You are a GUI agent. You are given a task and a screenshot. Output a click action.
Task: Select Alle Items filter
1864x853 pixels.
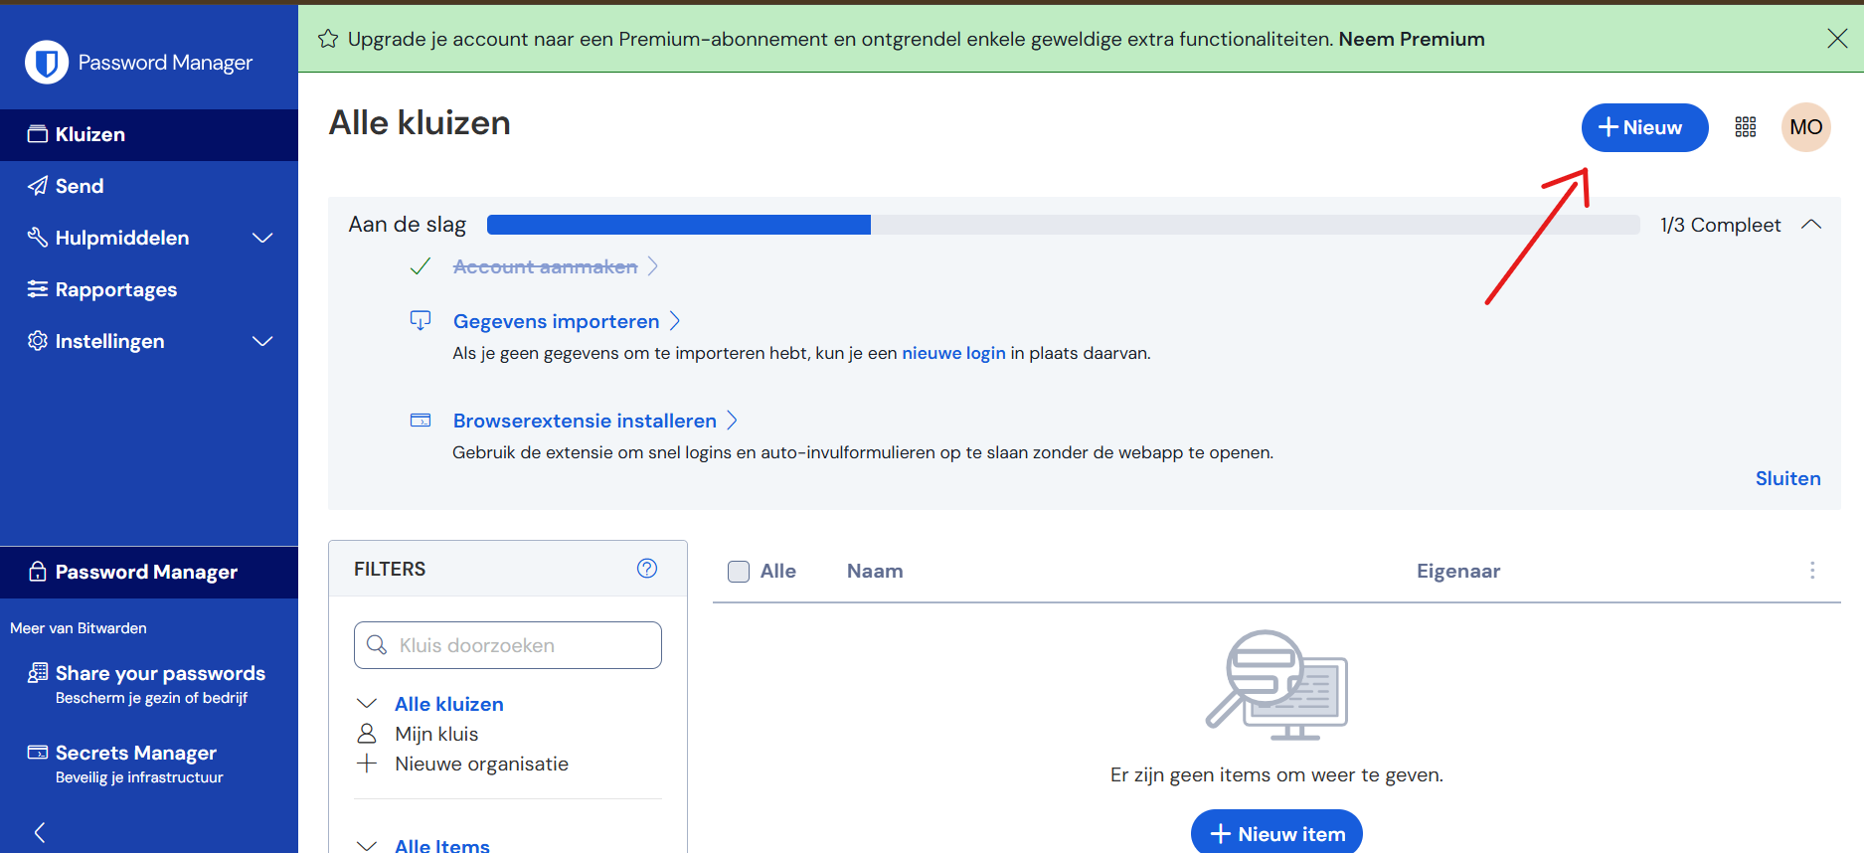[x=442, y=845]
